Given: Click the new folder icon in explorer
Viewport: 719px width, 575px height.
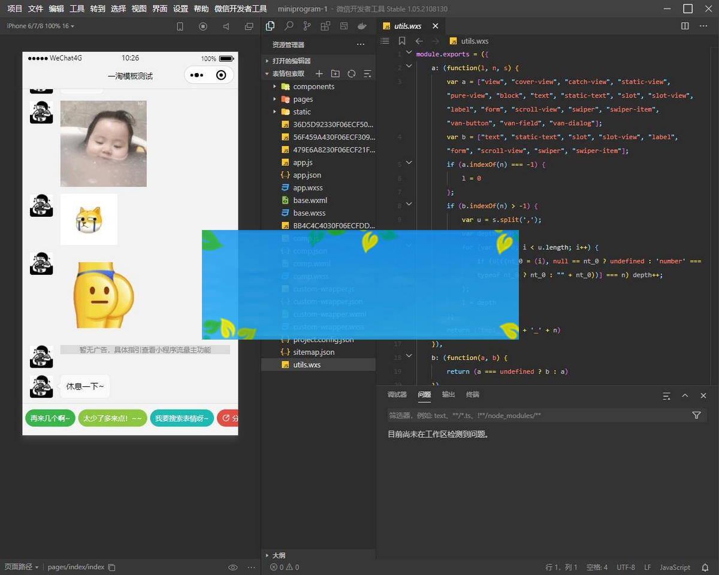Looking at the screenshot, I should click(x=336, y=74).
